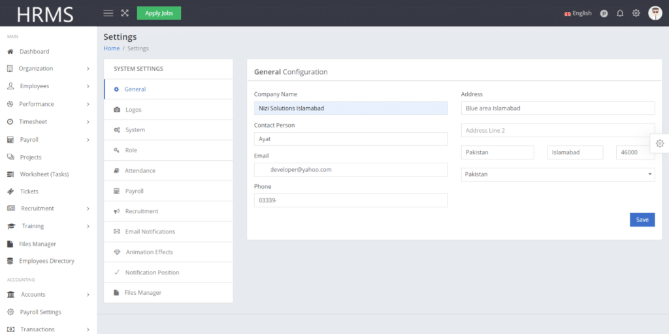Click the Employees Directory database icon
Viewport: 669px width, 334px height.
pos(10,261)
